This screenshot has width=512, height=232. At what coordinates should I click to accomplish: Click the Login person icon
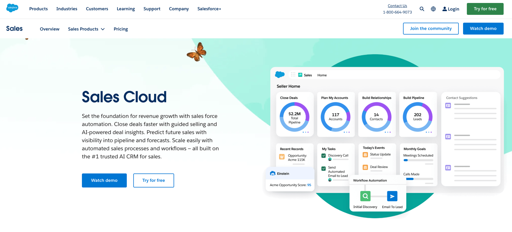click(445, 9)
